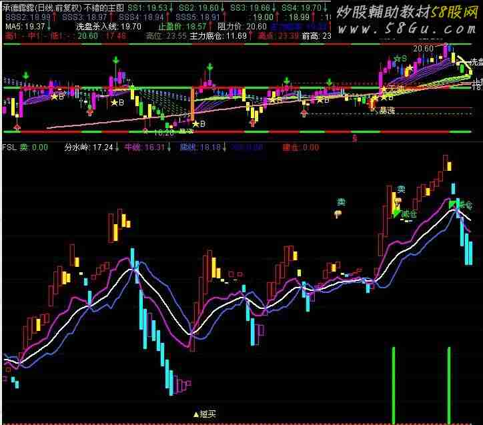Select the 洗盘杀入线: 19.70 readout
The width and height of the screenshot is (483, 425).
(109, 27)
